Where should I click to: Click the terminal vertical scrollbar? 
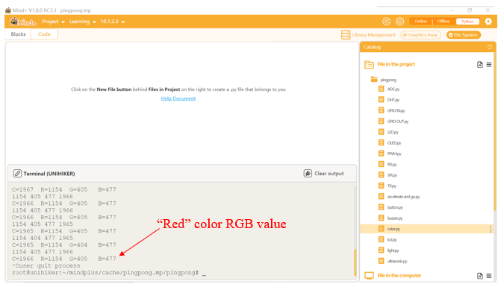[x=355, y=262]
